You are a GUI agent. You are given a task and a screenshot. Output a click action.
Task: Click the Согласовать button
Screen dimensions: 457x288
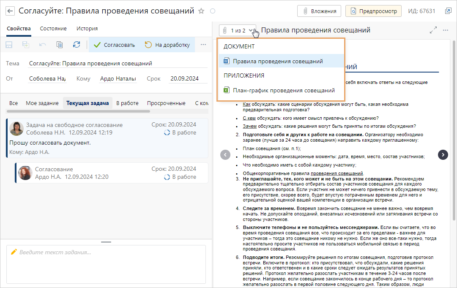pyautogui.click(x=114, y=45)
